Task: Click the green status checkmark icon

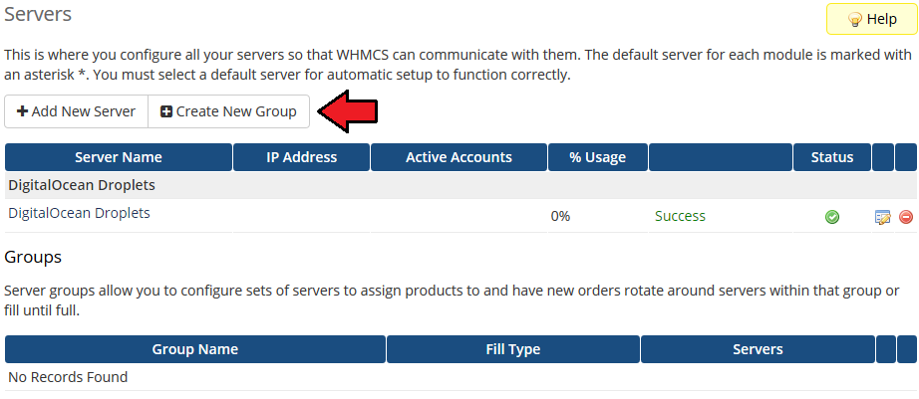Action: (x=831, y=217)
